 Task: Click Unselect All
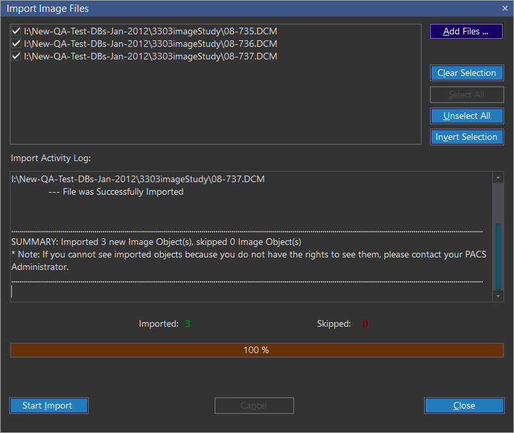(x=466, y=116)
